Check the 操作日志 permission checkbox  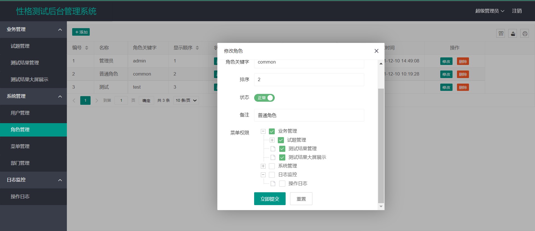pyautogui.click(x=282, y=184)
